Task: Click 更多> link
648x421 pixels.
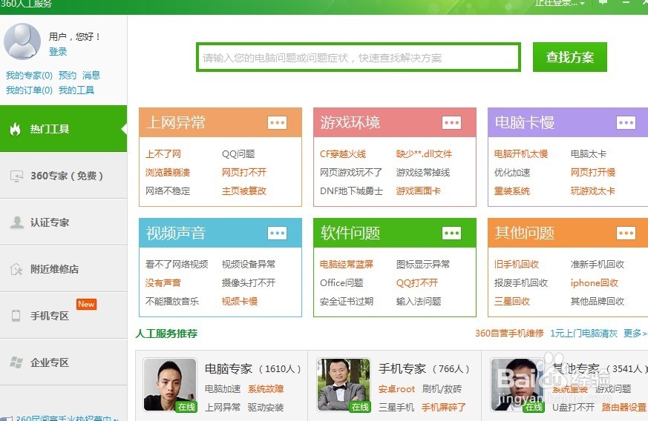Action: pyautogui.click(x=635, y=334)
